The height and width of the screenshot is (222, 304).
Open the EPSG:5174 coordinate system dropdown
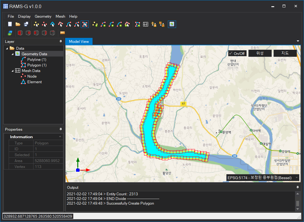click(263, 178)
